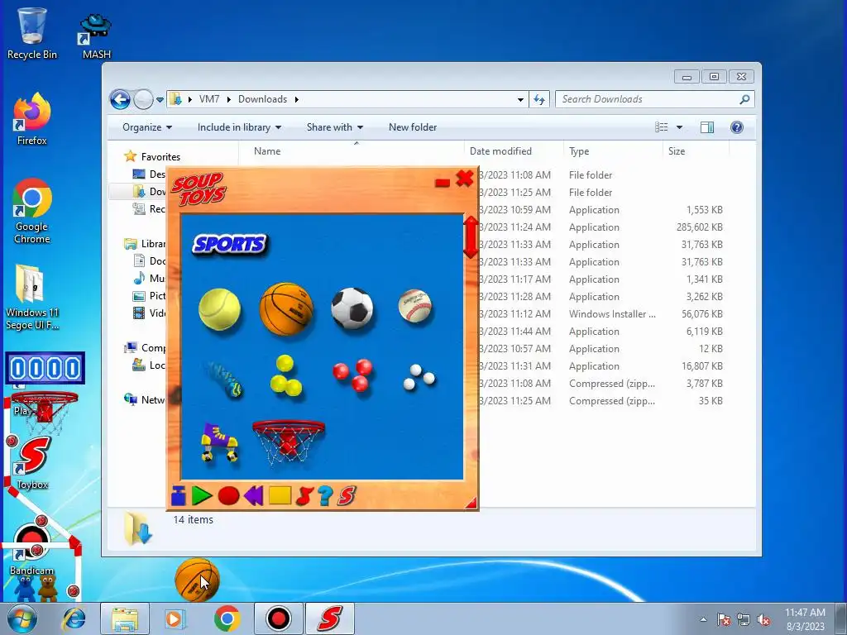Open Include in library dropdown

coord(239,127)
